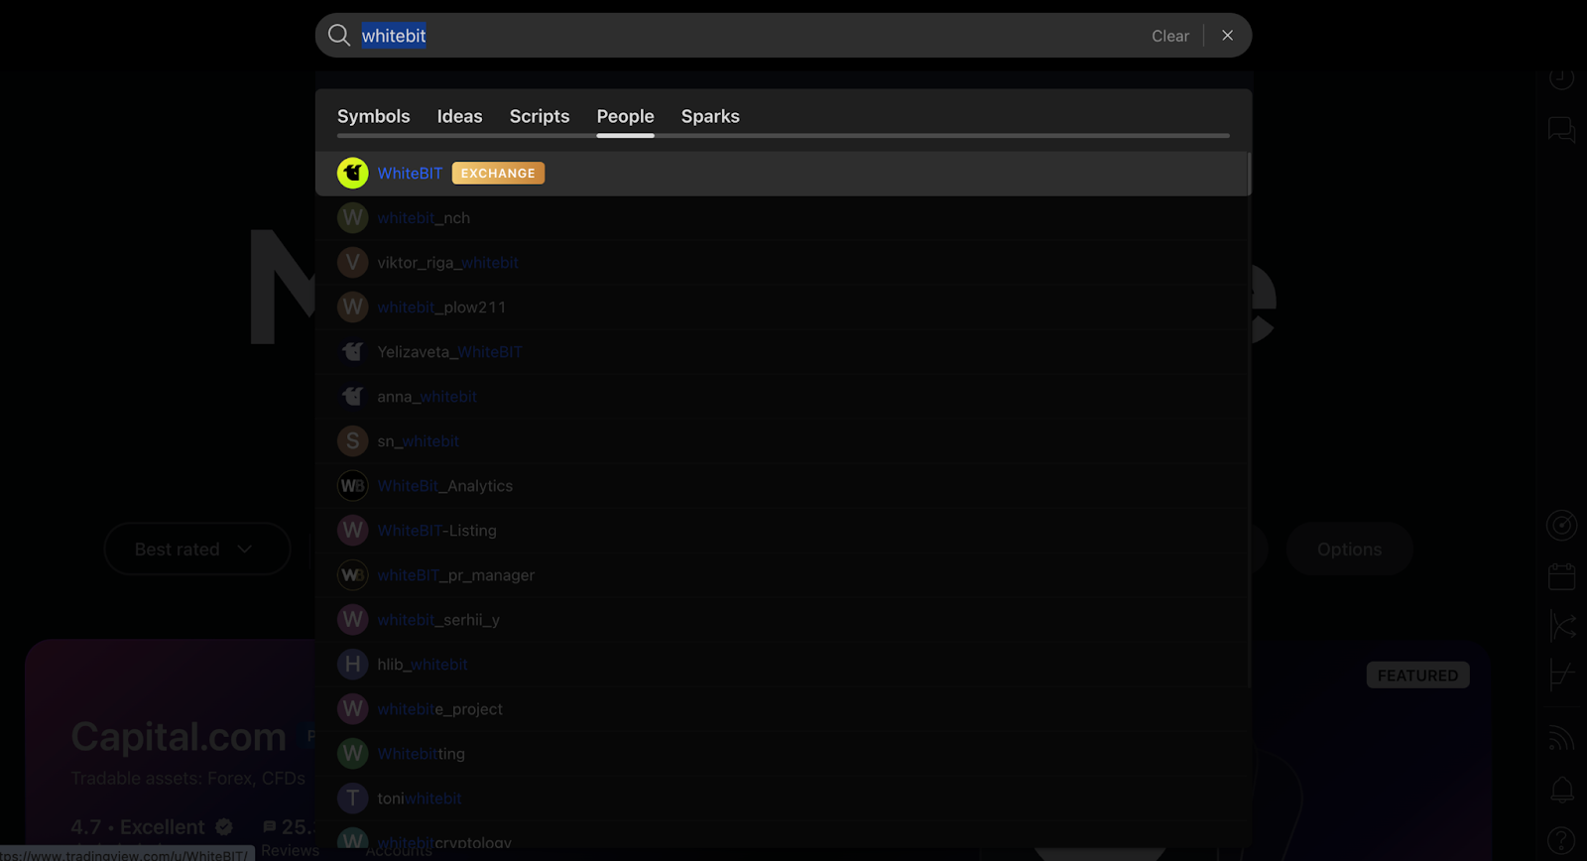Open user whitebite_project
Screen dimensions: 1587x861
point(782,709)
